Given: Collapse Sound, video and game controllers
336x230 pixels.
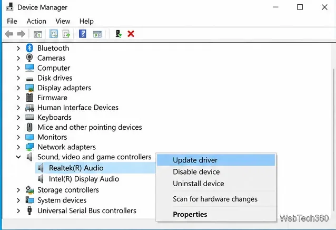Looking at the screenshot, I should coord(18,157).
